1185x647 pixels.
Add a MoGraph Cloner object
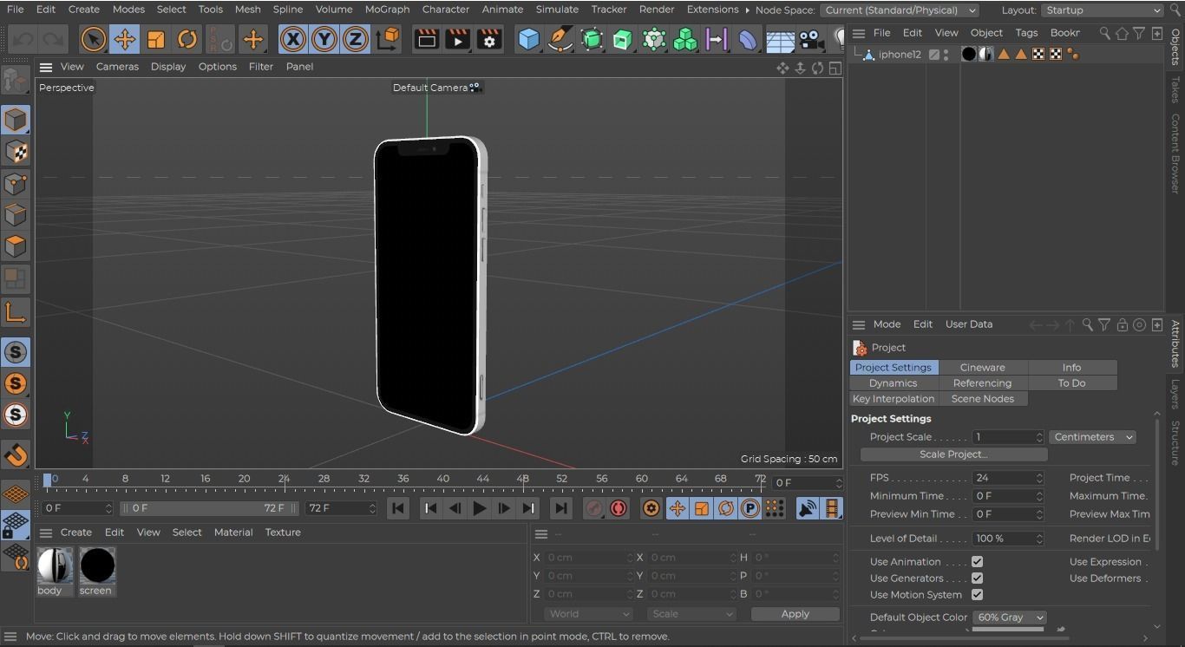654,39
